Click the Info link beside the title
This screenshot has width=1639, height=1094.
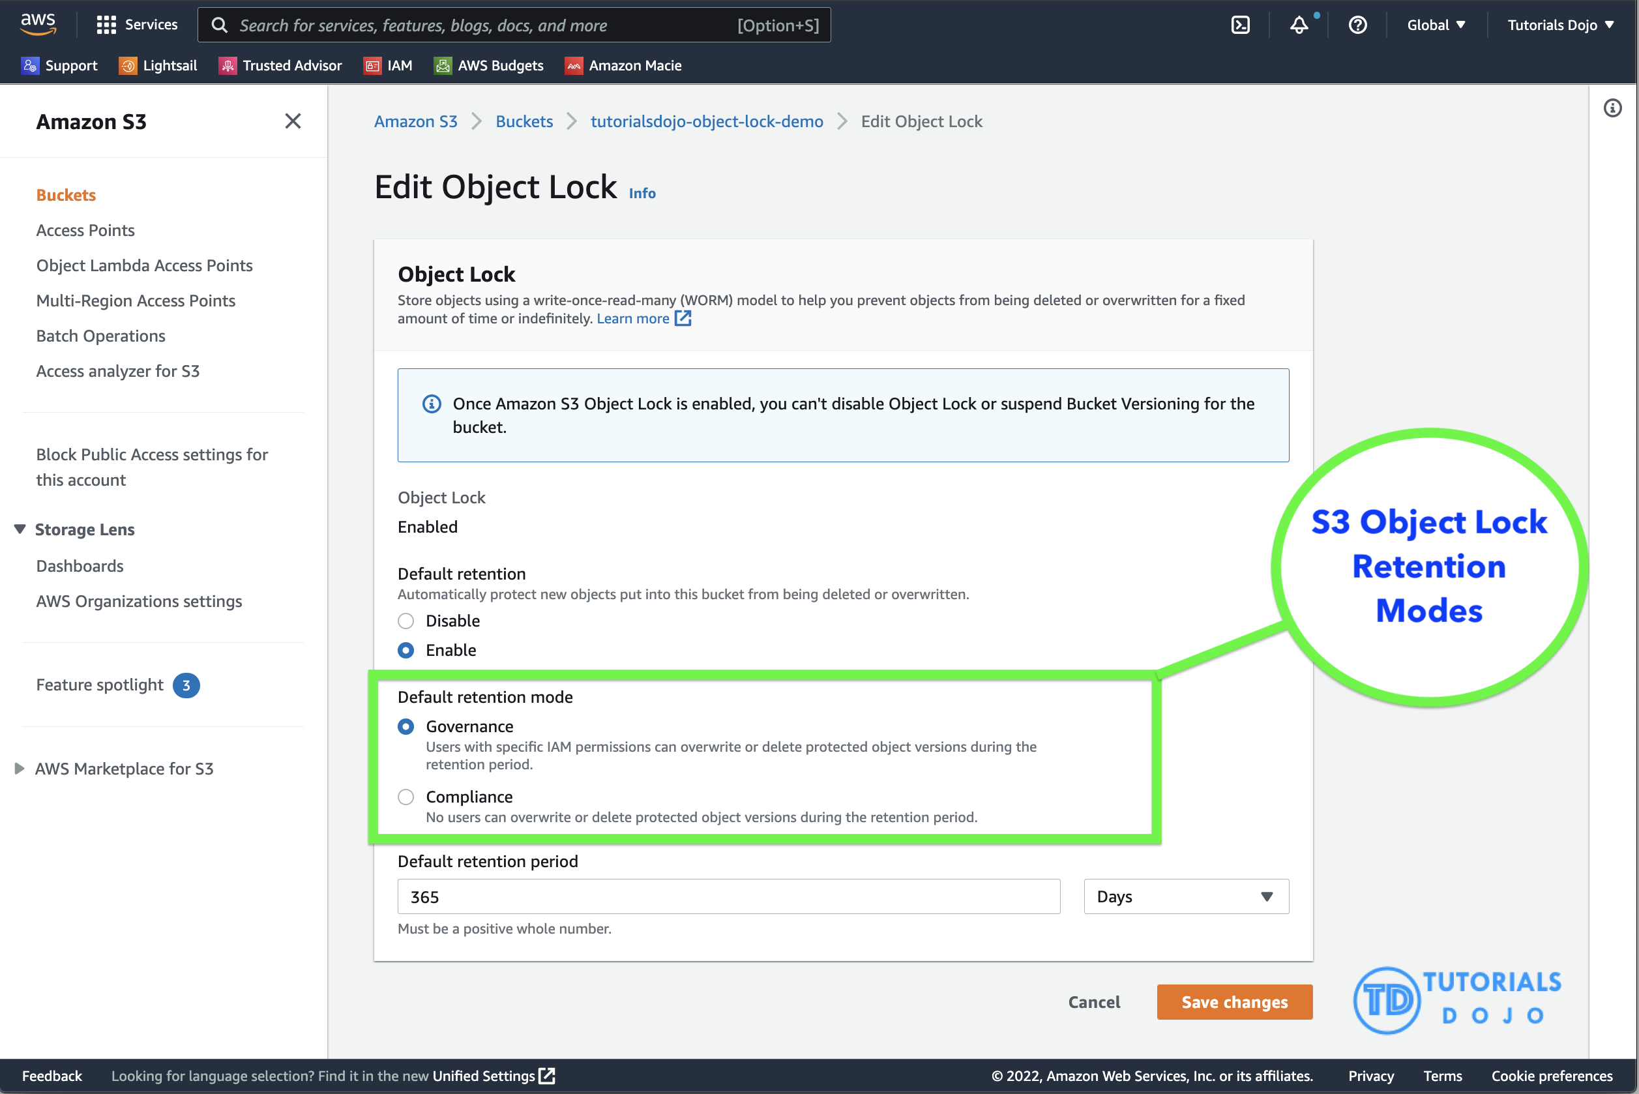tap(642, 193)
